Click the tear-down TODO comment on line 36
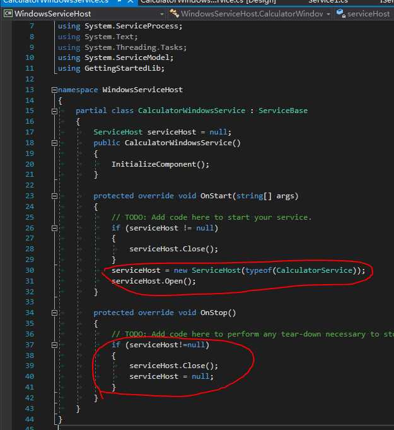 252,334
